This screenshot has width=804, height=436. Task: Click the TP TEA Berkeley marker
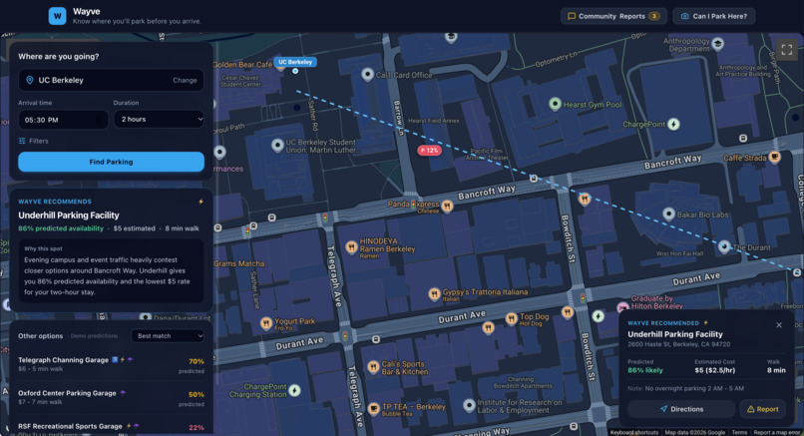pos(374,408)
